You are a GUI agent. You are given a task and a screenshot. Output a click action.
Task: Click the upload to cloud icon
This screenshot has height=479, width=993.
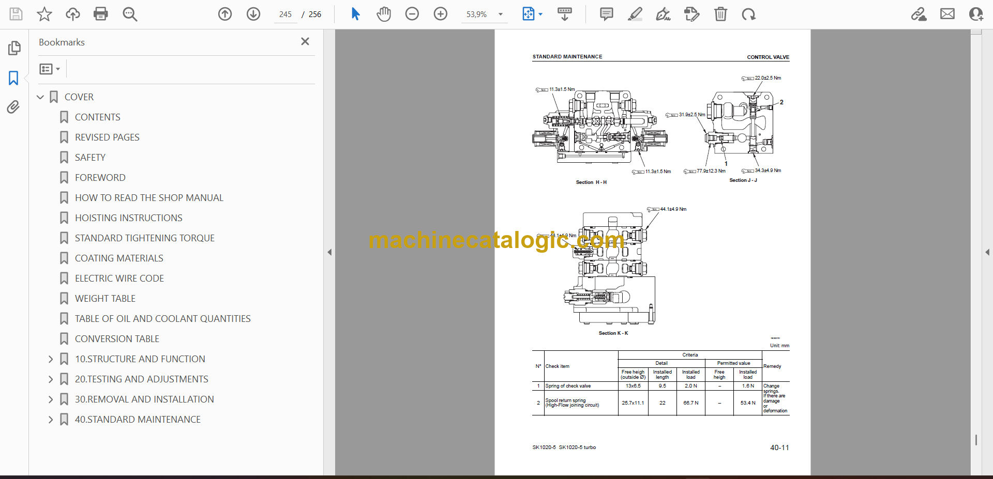73,14
